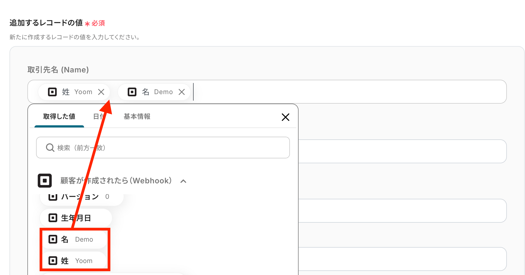Select the バージョン value chip
Viewport: 525px width, 275px height.
(x=81, y=197)
